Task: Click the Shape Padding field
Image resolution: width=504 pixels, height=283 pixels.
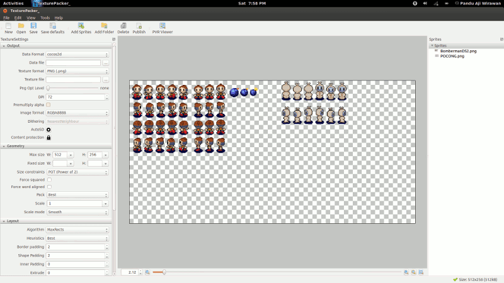Action: coord(77,256)
